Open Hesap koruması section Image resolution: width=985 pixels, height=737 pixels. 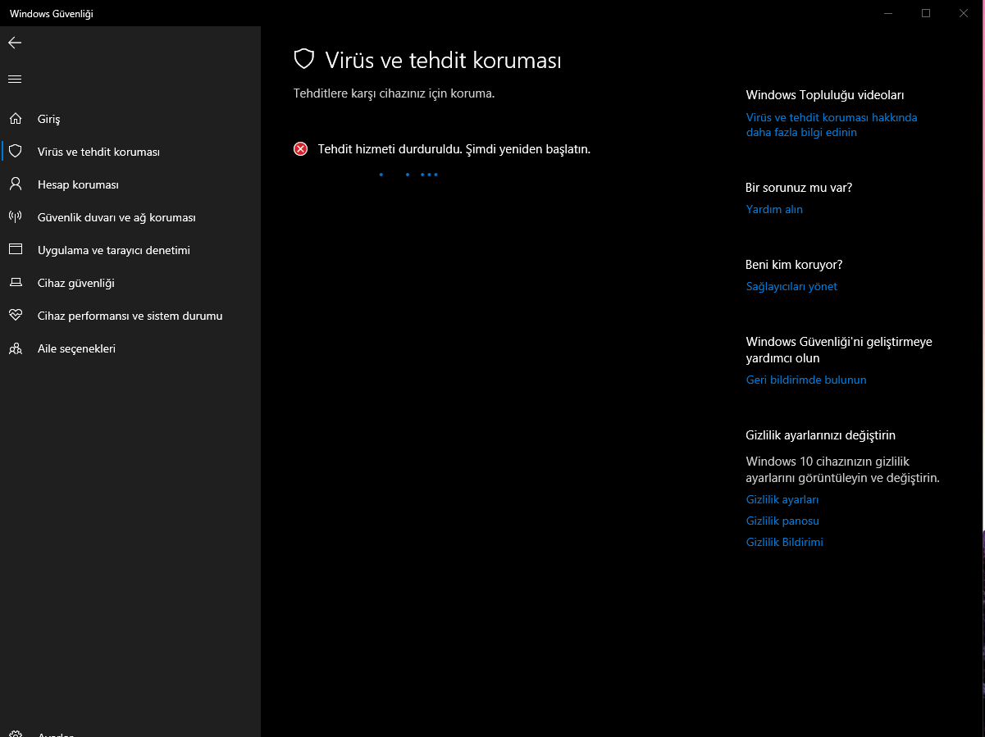tap(130, 184)
